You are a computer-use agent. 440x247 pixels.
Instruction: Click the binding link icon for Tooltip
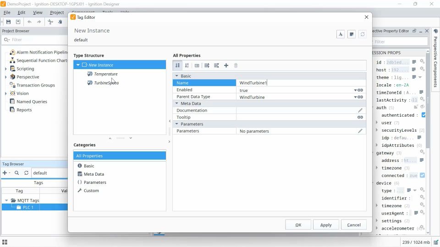(360, 118)
